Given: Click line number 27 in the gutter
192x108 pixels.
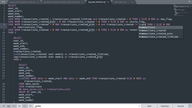Looking at the screenshot, I should coord(3,79).
